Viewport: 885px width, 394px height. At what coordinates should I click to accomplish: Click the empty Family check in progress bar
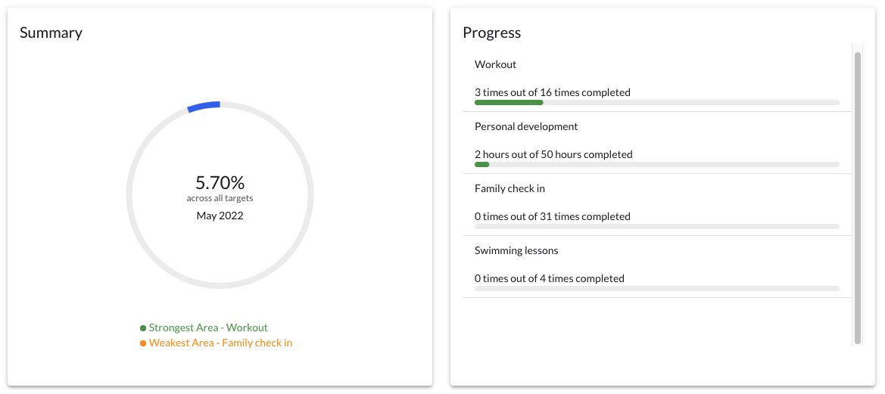click(x=657, y=227)
